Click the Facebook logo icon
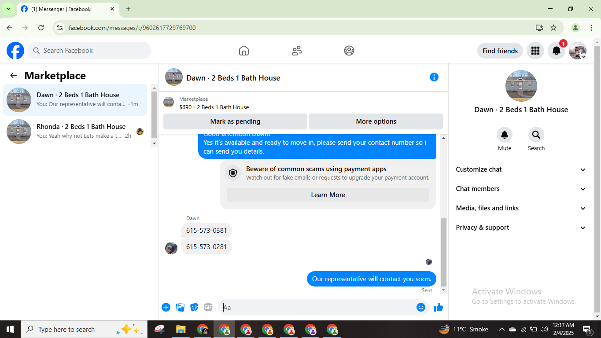601x338 pixels. [x=15, y=51]
